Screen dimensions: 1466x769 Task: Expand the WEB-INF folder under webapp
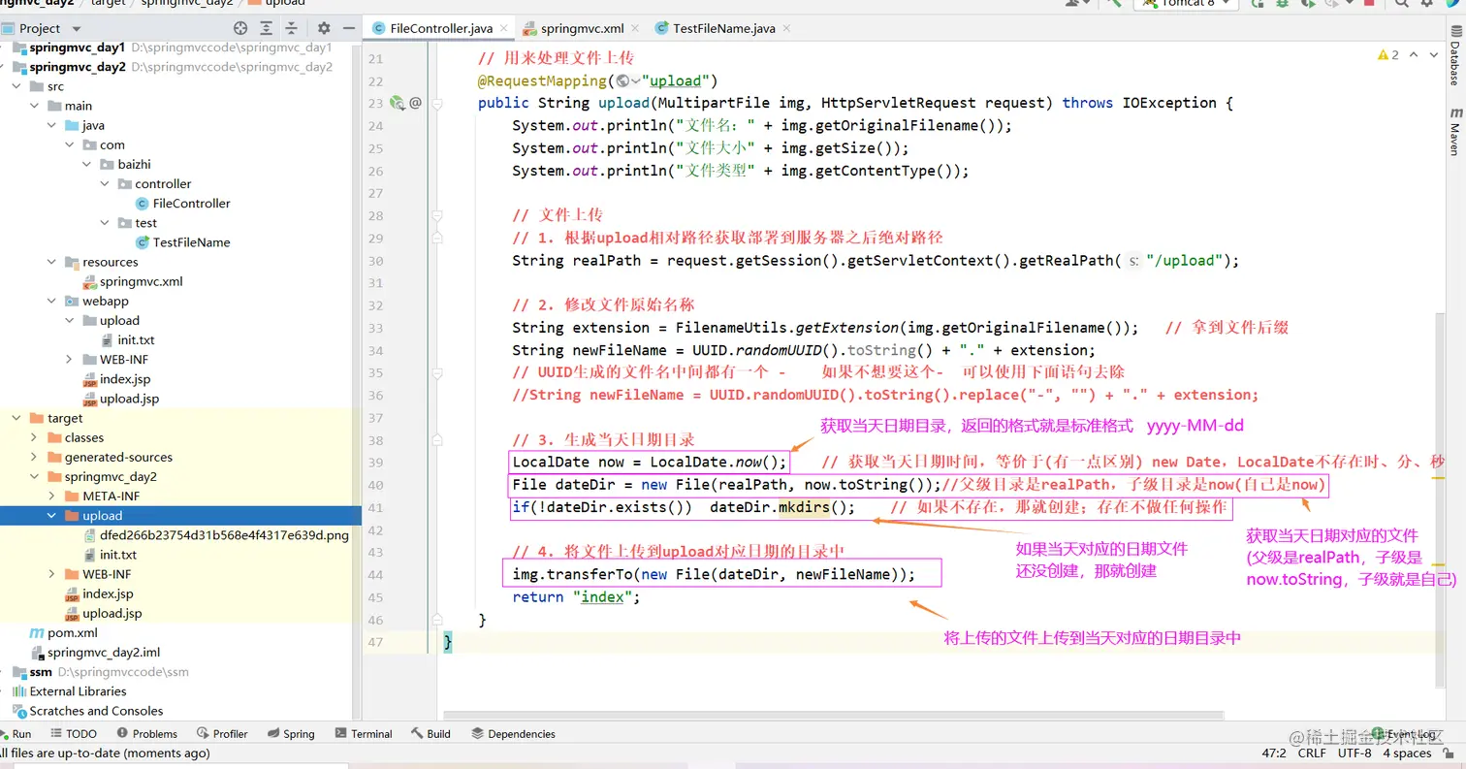(x=71, y=360)
